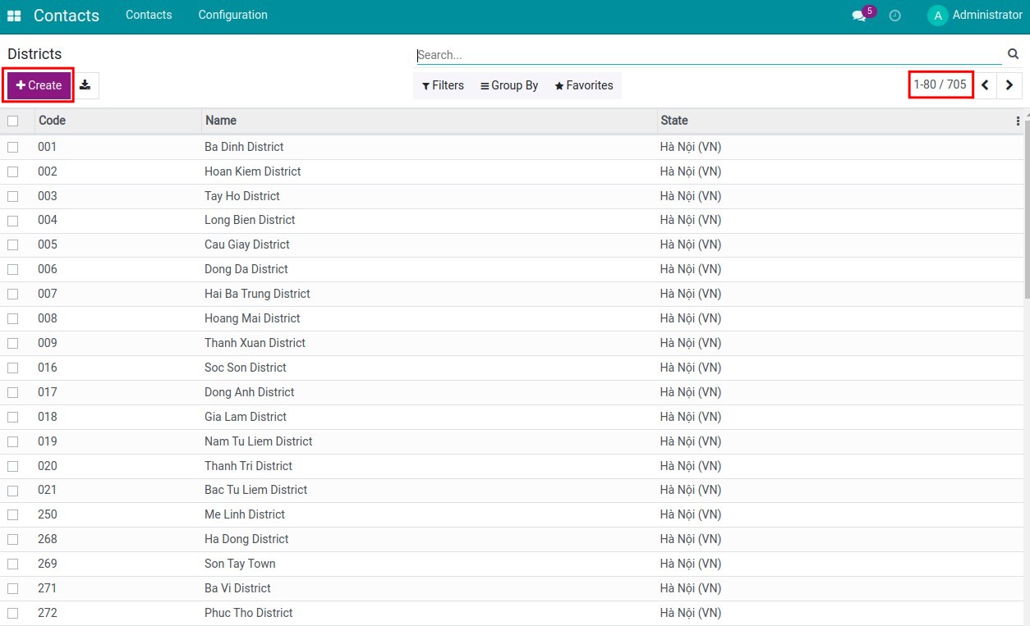Open the optional columns dots icon
Screen dimensions: 1030x626
point(1019,120)
